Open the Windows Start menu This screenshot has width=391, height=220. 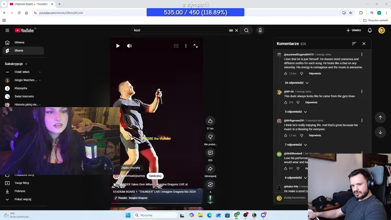pos(128,215)
